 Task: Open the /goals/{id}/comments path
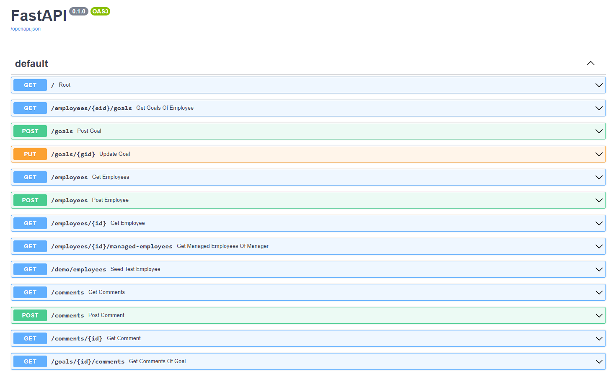click(x=88, y=361)
